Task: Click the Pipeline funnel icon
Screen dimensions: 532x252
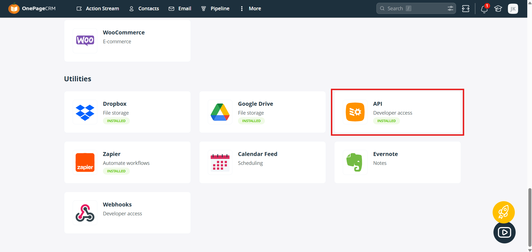Action: 204,9
